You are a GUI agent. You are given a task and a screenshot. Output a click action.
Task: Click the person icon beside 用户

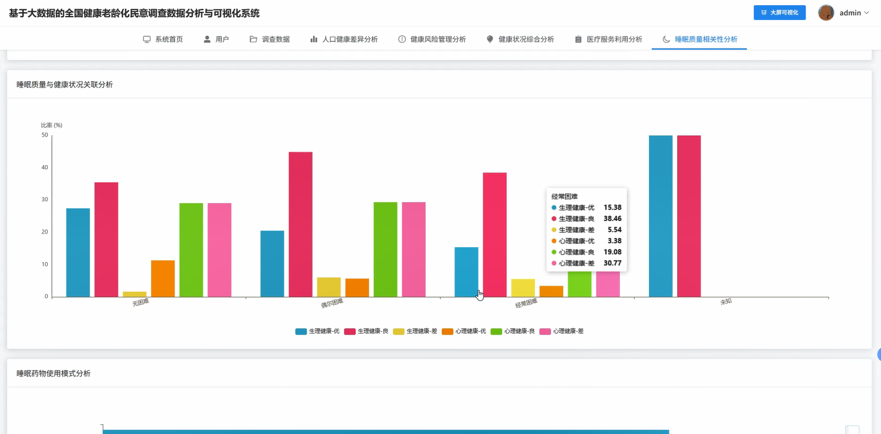click(x=207, y=39)
